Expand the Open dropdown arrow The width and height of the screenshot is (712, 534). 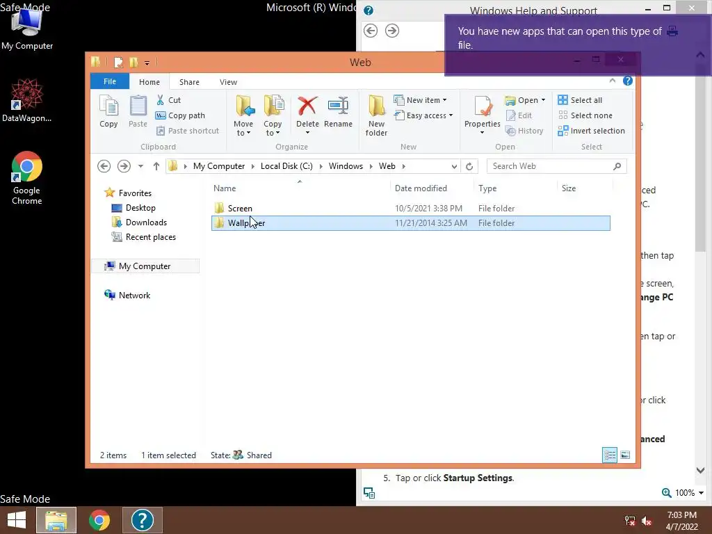(x=543, y=100)
